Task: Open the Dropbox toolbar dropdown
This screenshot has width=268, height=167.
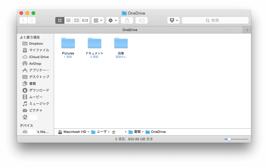Action: (174, 21)
